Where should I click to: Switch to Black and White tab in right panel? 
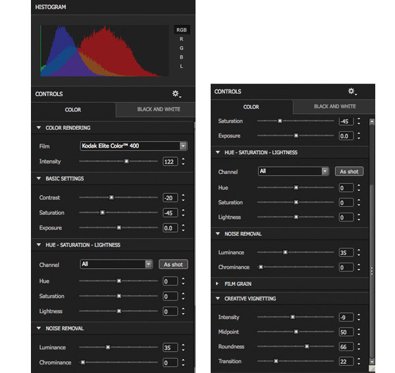point(335,106)
